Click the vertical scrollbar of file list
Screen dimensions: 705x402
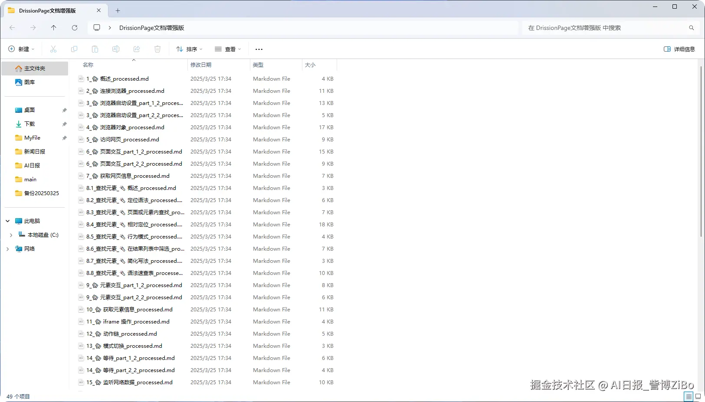tap(701, 152)
